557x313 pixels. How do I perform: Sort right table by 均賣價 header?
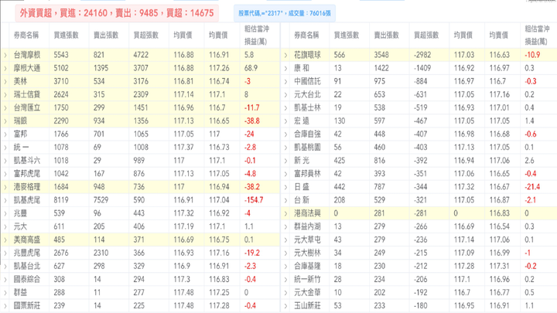click(x=499, y=35)
